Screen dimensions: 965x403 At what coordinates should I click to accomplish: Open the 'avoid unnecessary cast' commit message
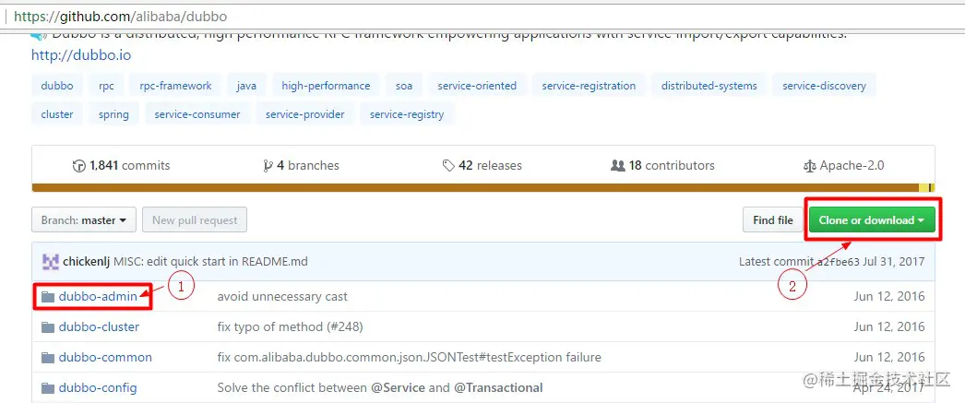282,297
